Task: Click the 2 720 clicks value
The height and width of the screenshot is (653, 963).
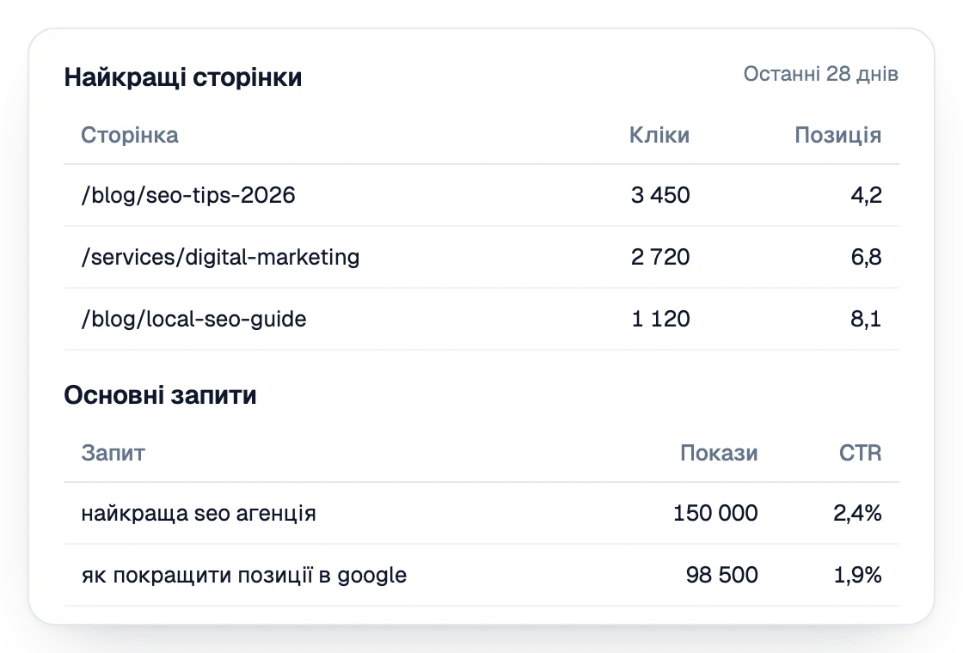Action: pyautogui.click(x=660, y=257)
